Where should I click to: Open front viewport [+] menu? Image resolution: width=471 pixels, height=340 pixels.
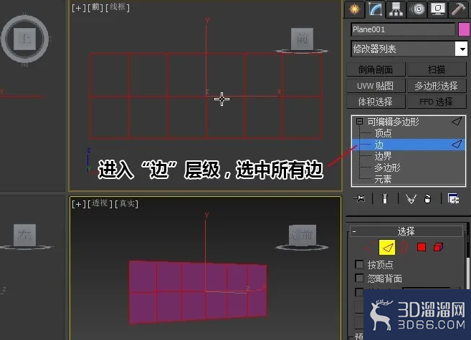[79, 7]
